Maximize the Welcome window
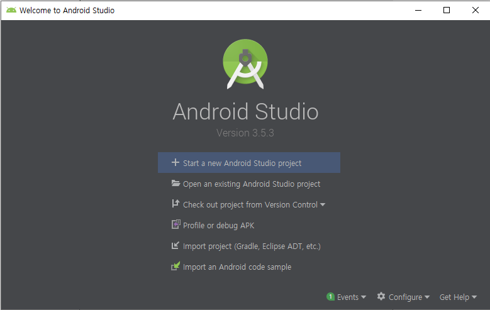This screenshot has height=310, width=490. coord(447,10)
